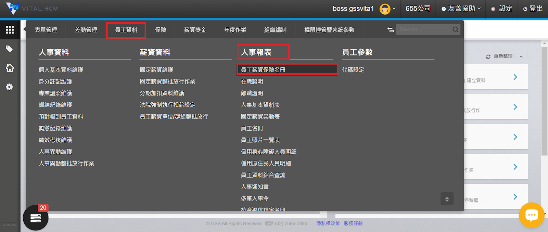Expand the 友善協助 dropdown
Screen dimensions: 548x232
[x=461, y=9]
